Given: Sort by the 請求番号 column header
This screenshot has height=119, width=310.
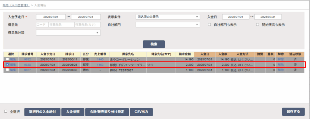Looking at the screenshot, I should [28, 54].
